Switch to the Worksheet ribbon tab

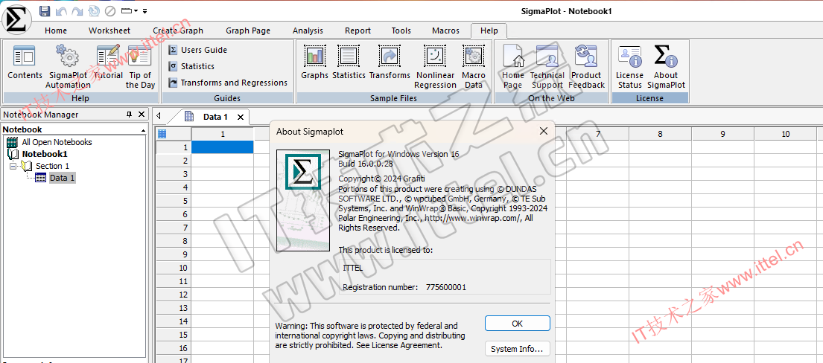click(109, 30)
